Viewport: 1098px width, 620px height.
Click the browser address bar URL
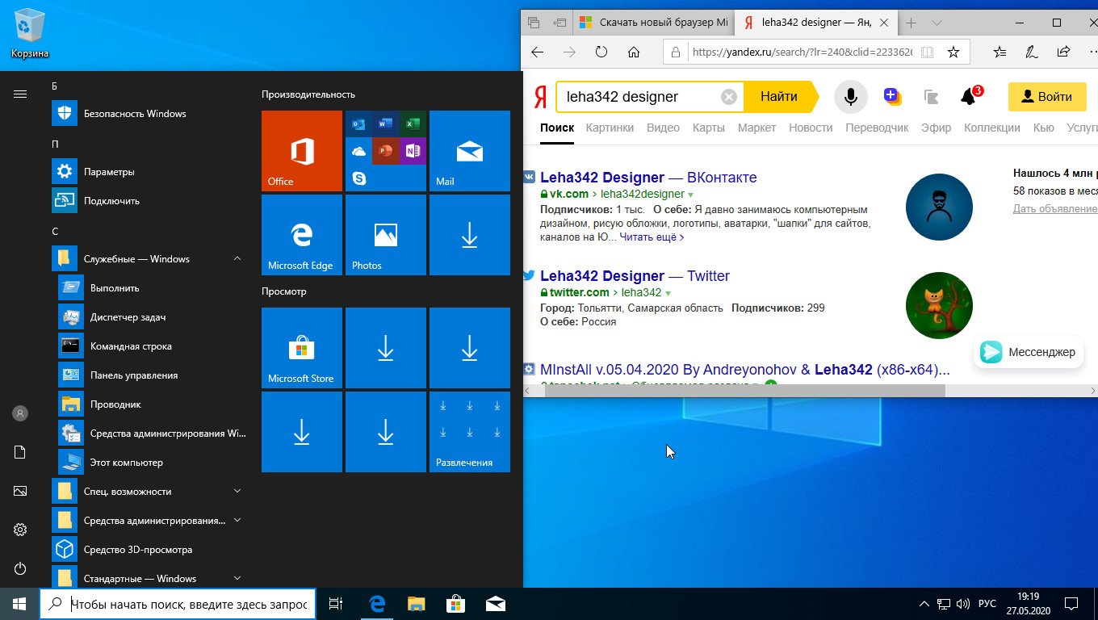[802, 52]
